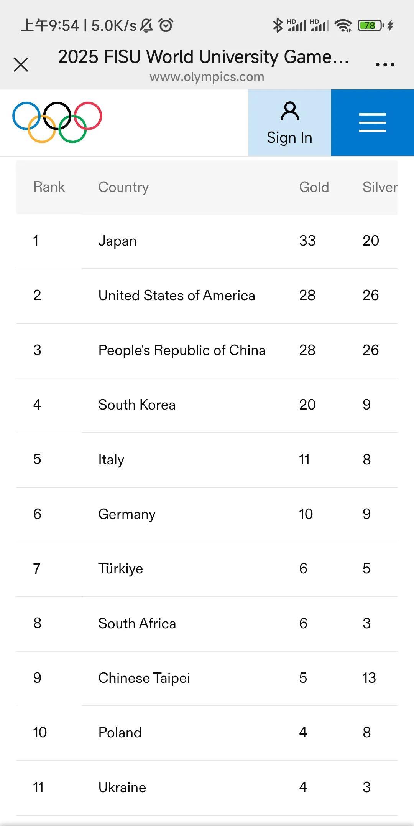This screenshot has width=414, height=829.
Task: Open the three-dot more options menu
Action: (x=385, y=64)
